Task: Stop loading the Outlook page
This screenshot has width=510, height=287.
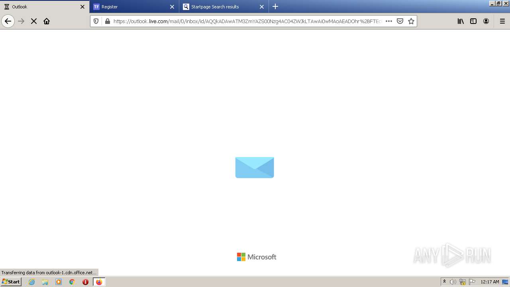Action: coord(34,21)
